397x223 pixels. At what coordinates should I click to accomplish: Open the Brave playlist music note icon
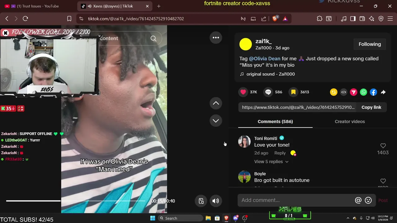(344, 19)
